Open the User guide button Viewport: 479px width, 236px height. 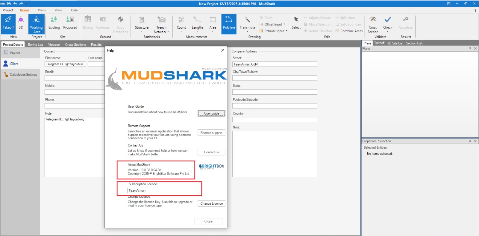tap(211, 113)
